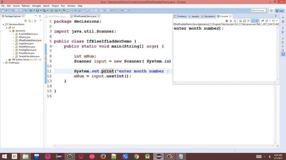Terminate the running program with red stop

tap(227, 21)
